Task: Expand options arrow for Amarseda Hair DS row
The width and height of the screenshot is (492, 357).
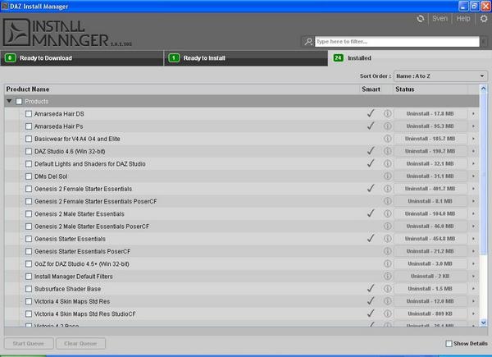Action: pyautogui.click(x=473, y=113)
